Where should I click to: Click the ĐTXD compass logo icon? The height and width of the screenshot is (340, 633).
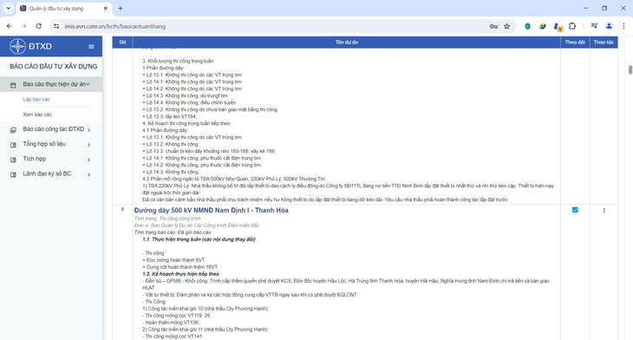(17, 47)
